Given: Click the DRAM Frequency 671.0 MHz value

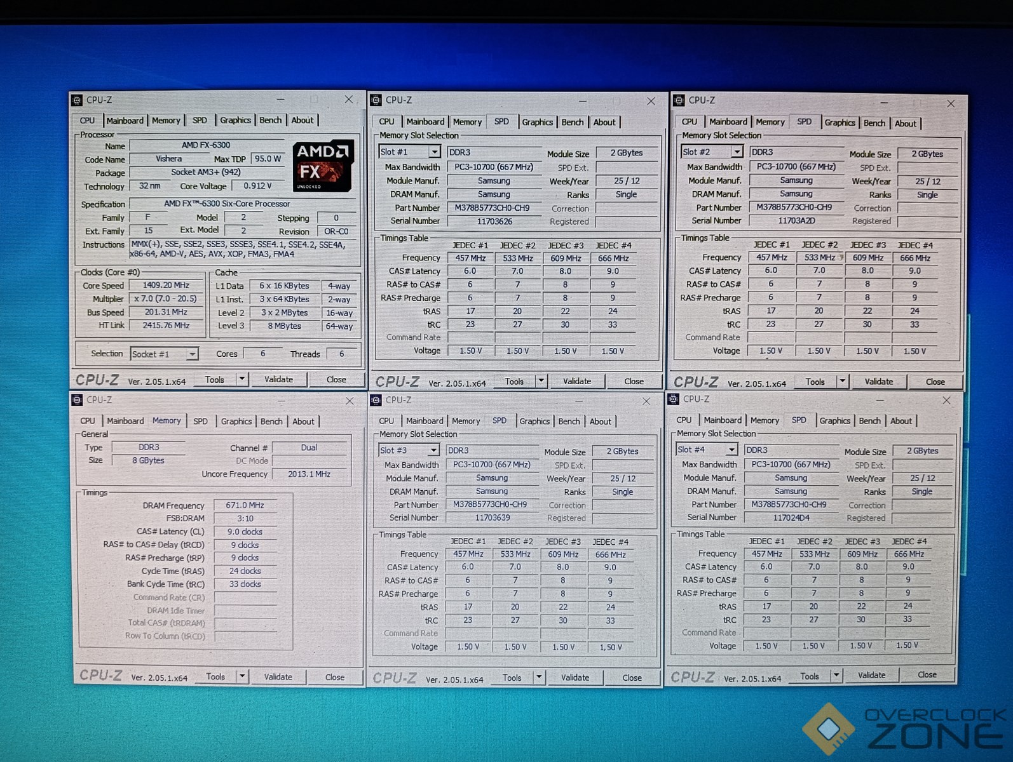Looking at the screenshot, I should (x=245, y=505).
